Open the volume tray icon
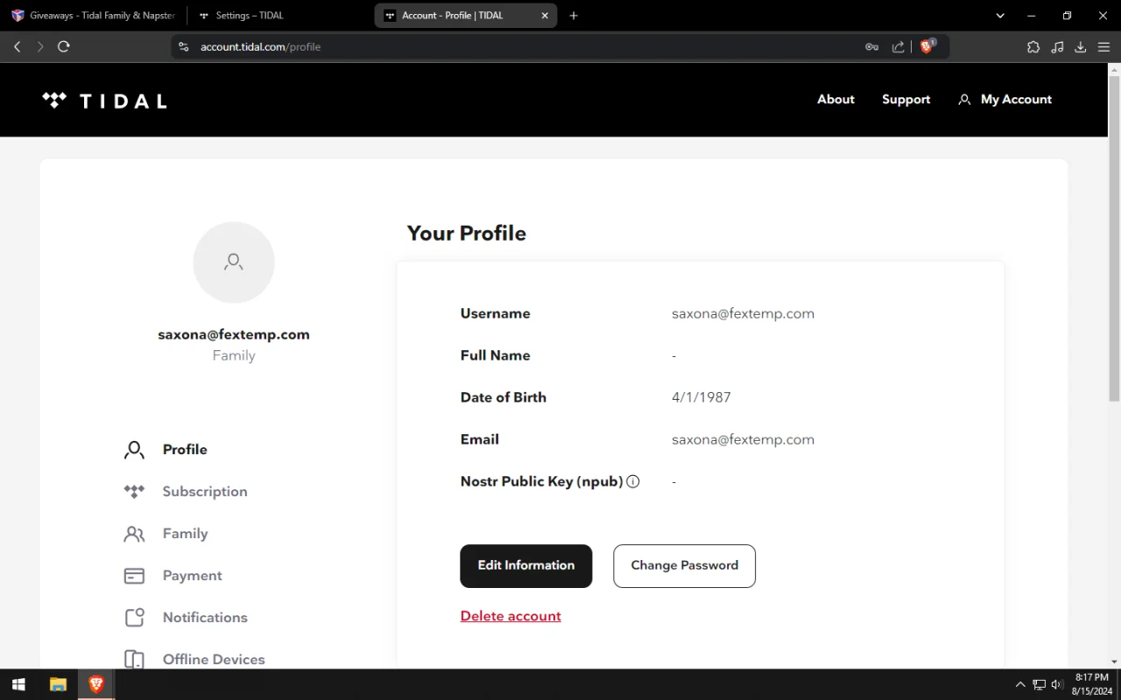The width and height of the screenshot is (1121, 700). pos(1057,684)
